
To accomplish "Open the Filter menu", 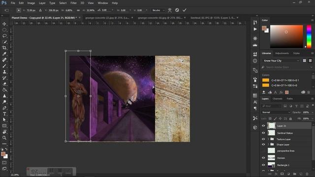I will pyautogui.click(x=73, y=3).
